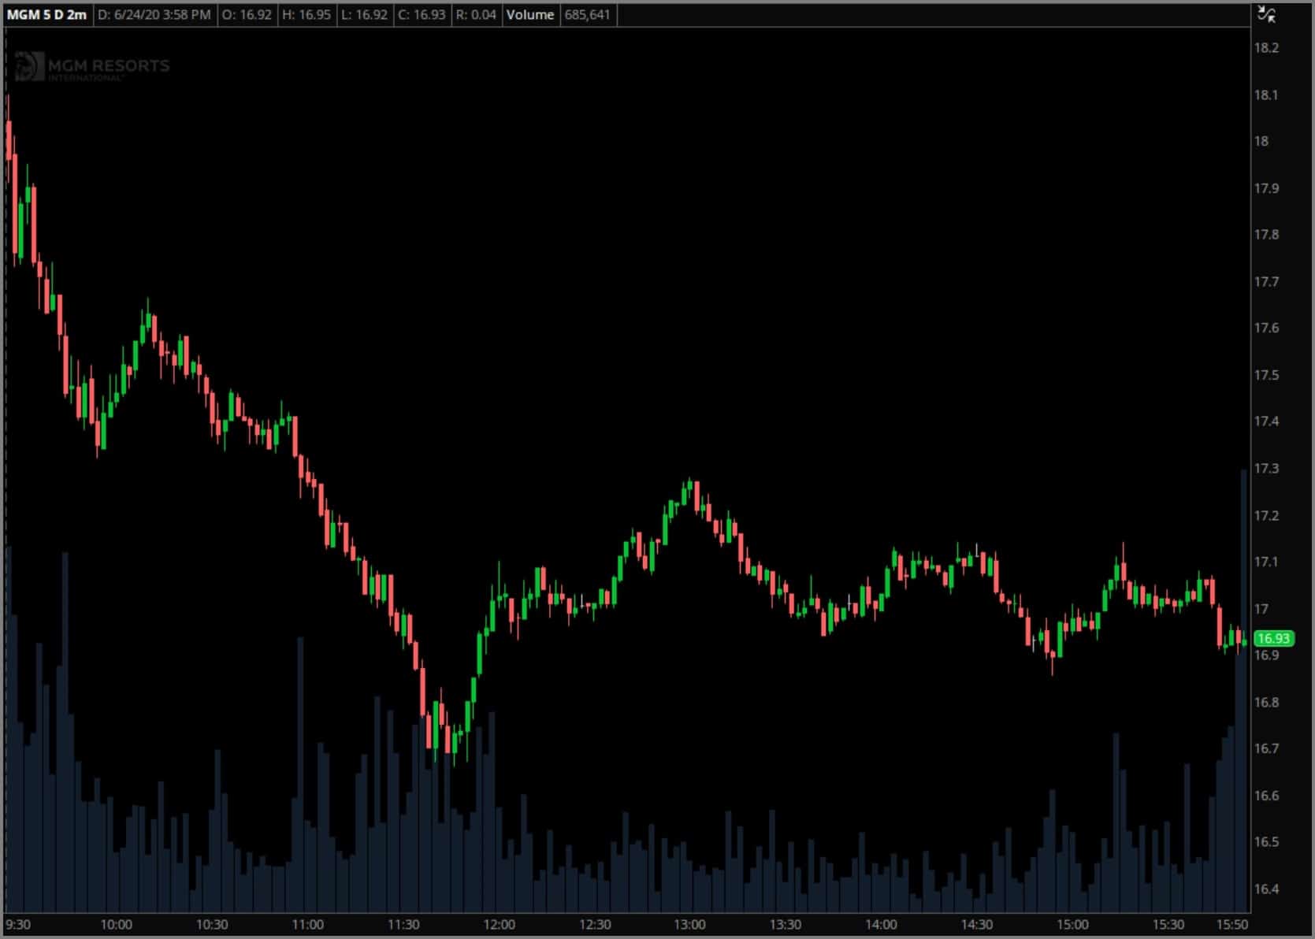This screenshot has height=939, width=1315.
Task: Click the 17.7 price axis label
Action: [x=1266, y=281]
